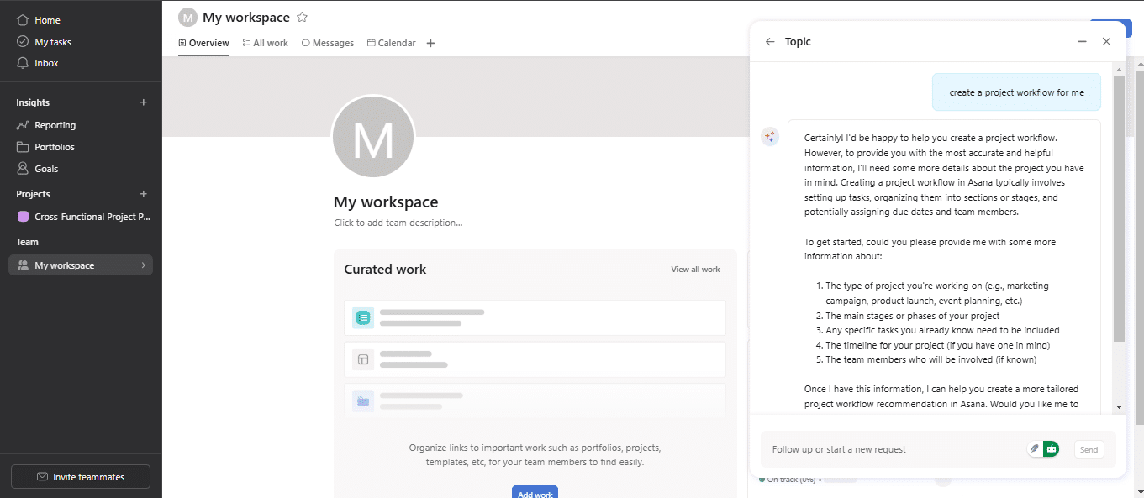The height and width of the screenshot is (498, 1144).
Task: Add a new item to Insights with plus
Action: pos(143,102)
